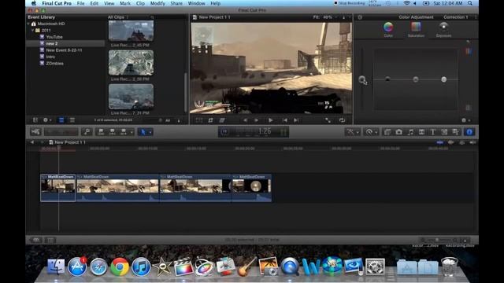This screenshot has width=504, height=283.
Task: Open the Retime dropdown
Action: tap(371, 132)
